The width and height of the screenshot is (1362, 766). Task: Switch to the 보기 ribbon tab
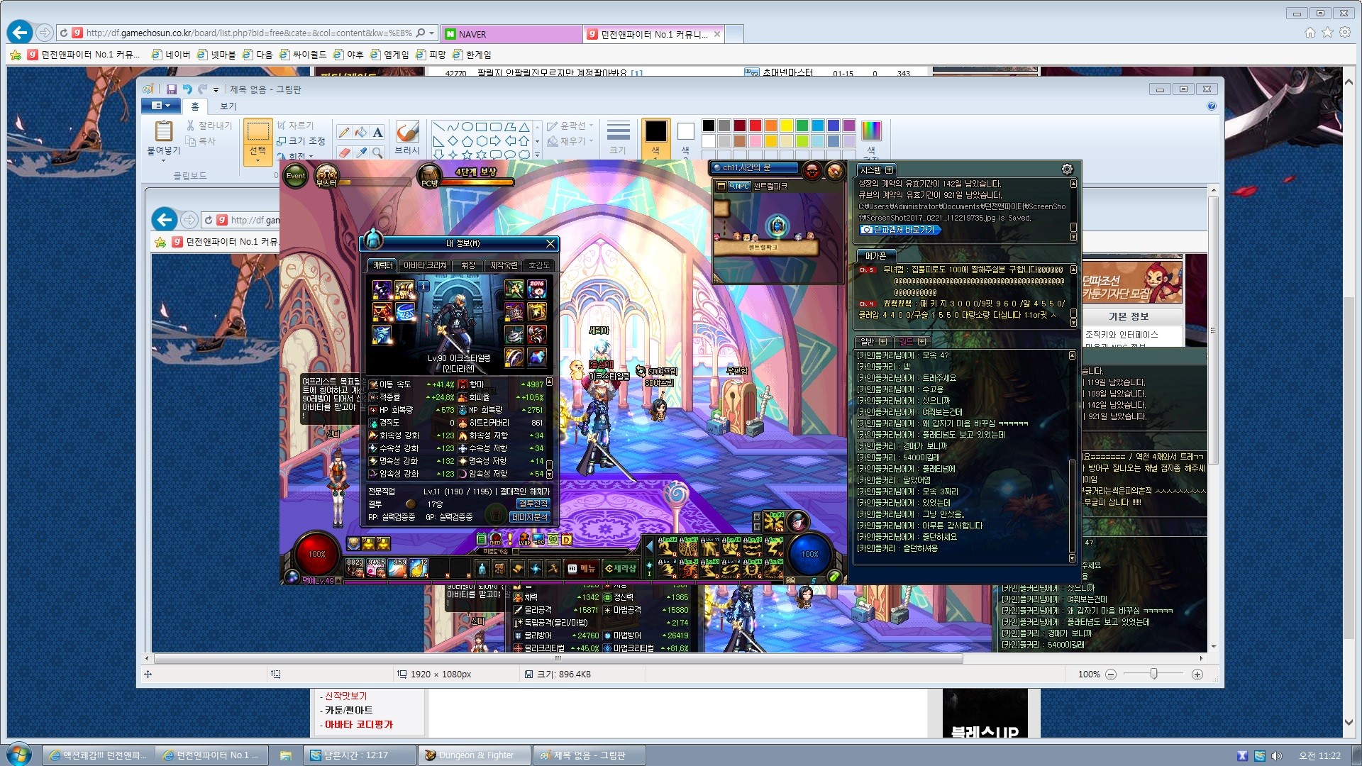point(228,106)
